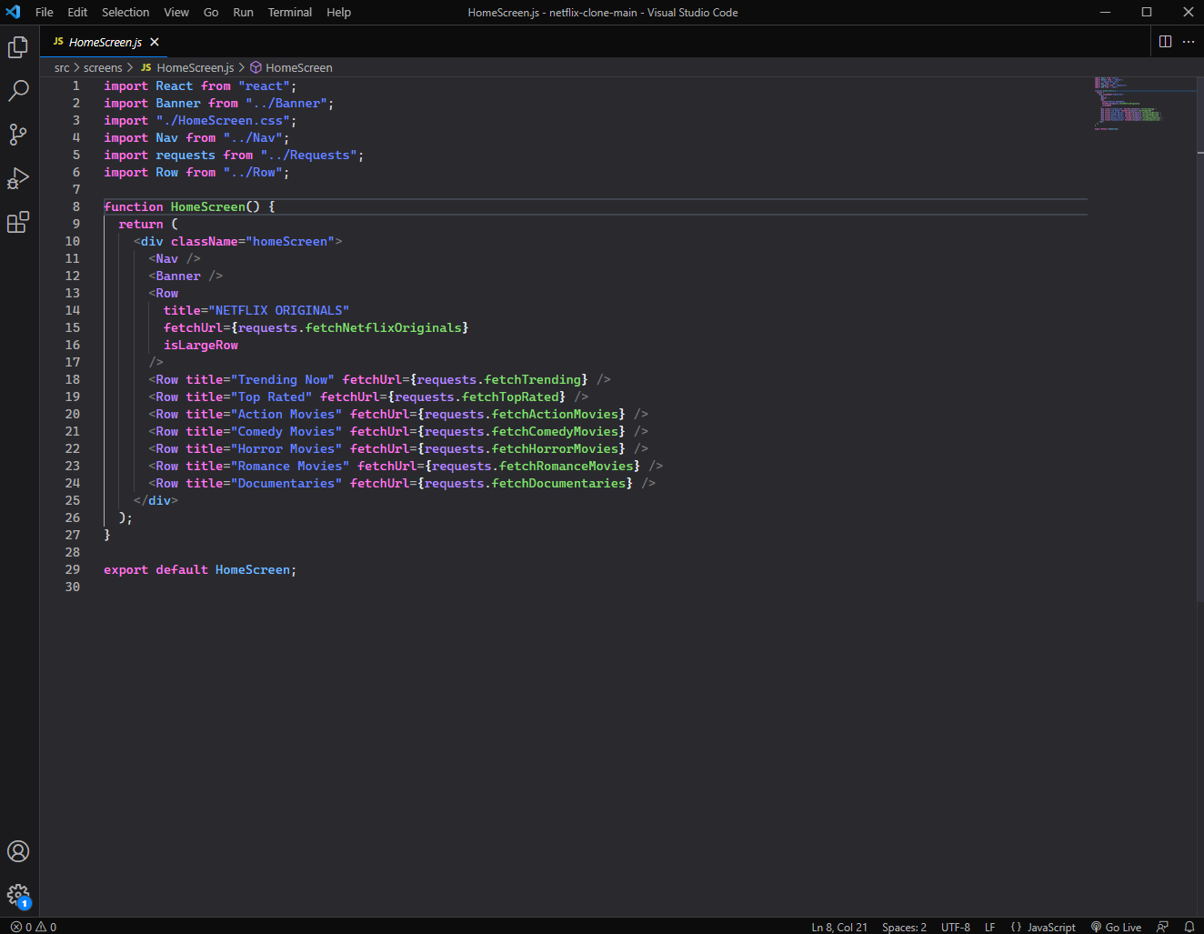Image resolution: width=1204 pixels, height=934 pixels.
Task: Split the editor to the right
Action: click(1165, 42)
